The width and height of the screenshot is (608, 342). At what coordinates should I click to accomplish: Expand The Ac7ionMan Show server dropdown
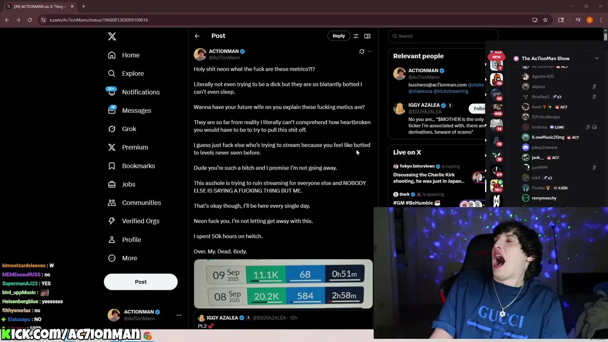pyautogui.click(x=597, y=58)
